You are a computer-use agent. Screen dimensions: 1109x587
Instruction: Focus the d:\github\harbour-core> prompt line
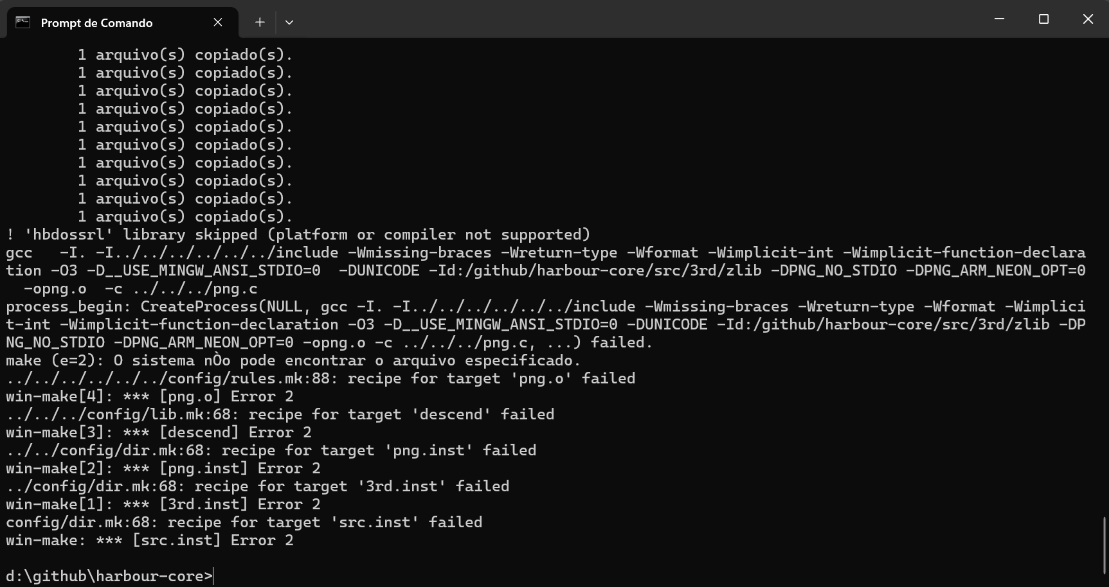pos(109,576)
